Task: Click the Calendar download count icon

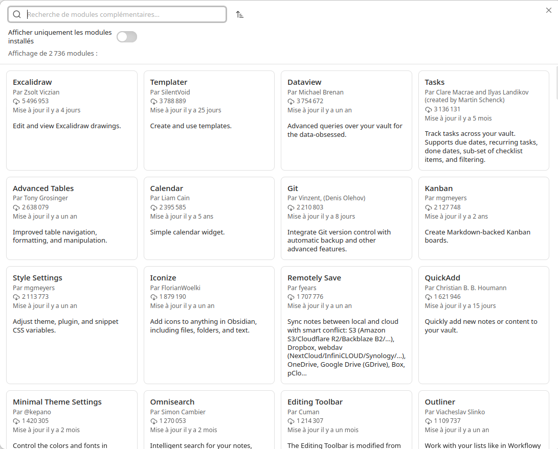Action: (x=154, y=207)
